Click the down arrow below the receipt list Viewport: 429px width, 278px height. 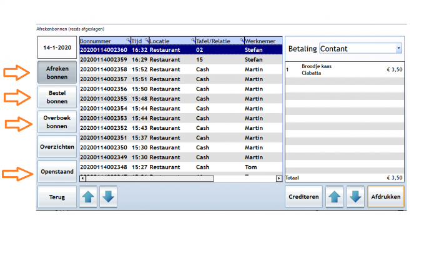click(x=108, y=197)
